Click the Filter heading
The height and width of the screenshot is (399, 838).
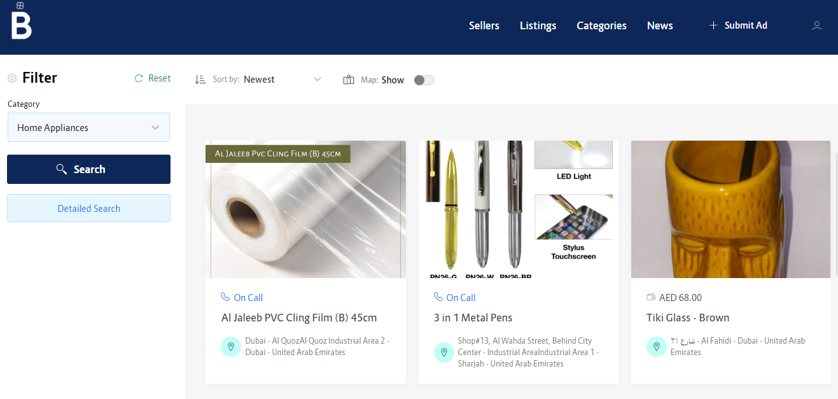(x=39, y=78)
